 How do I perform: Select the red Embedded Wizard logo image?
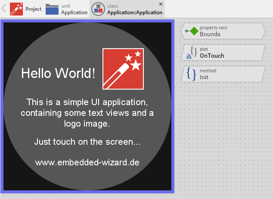(123, 69)
